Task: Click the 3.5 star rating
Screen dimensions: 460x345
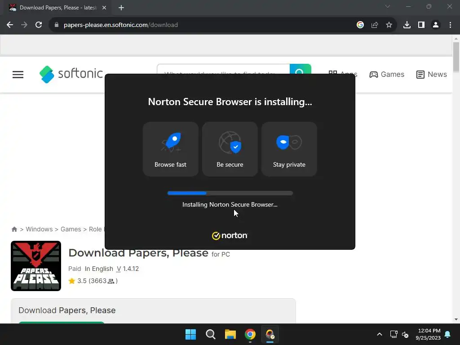Action: point(93,281)
